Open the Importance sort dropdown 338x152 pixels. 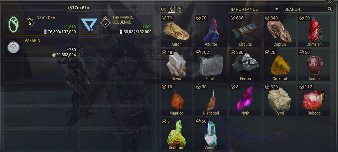tap(254, 9)
